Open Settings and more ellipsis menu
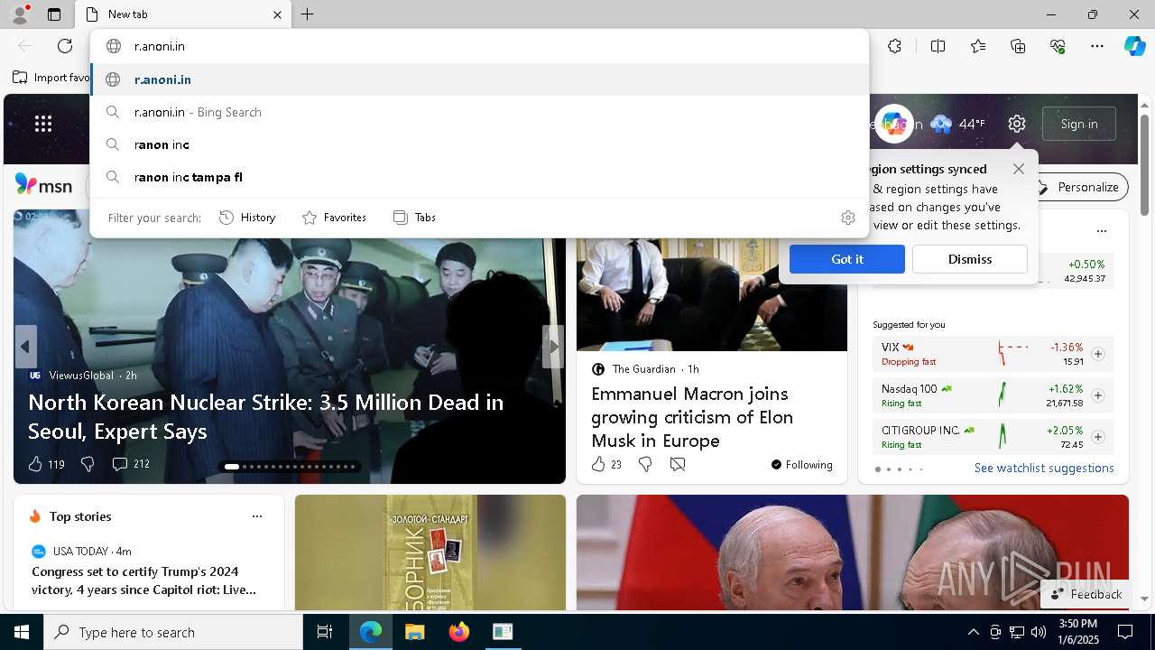The image size is (1155, 650). (x=1097, y=46)
